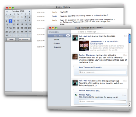Select October 15 in the calendar
This screenshot has height=117, width=136.
(x=25, y=24)
